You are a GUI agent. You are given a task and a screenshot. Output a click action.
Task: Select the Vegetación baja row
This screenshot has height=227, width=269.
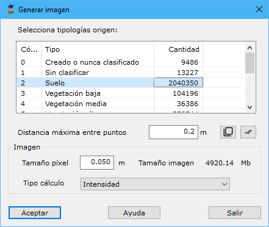(131, 93)
